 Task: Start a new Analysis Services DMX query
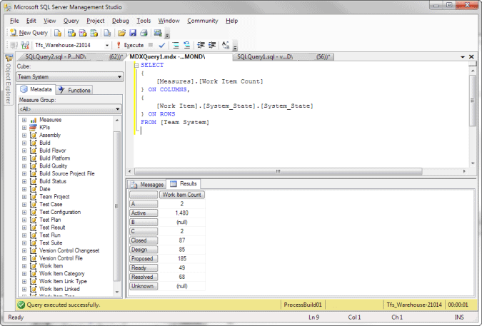click(83, 33)
